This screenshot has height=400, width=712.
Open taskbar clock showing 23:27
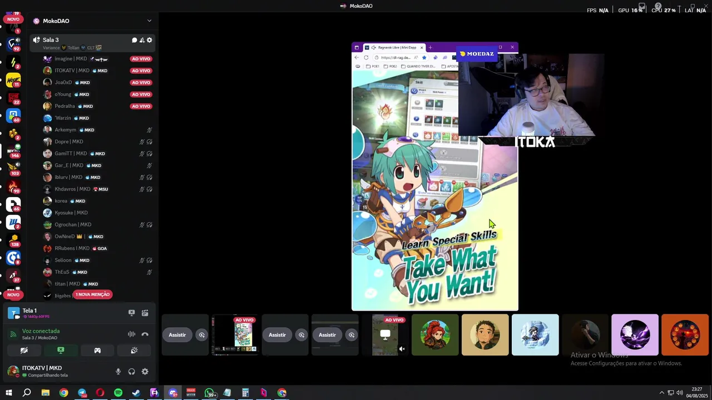coord(696,393)
